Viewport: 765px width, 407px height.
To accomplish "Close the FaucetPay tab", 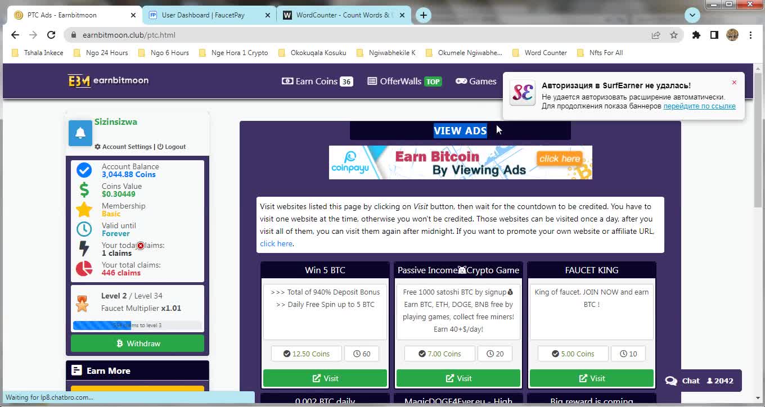I will 268,15.
